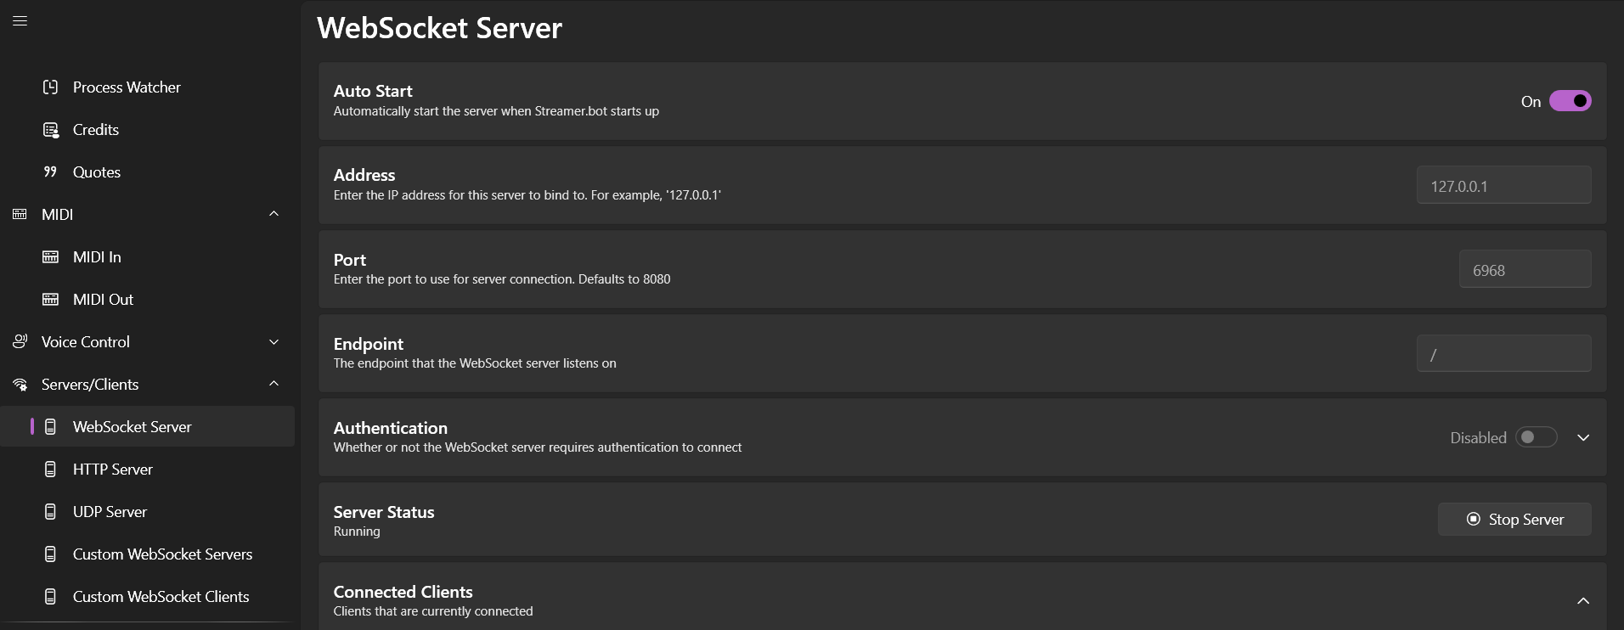The height and width of the screenshot is (630, 1624).
Task: Select WebSocket Server in the sidebar
Action: click(x=148, y=427)
